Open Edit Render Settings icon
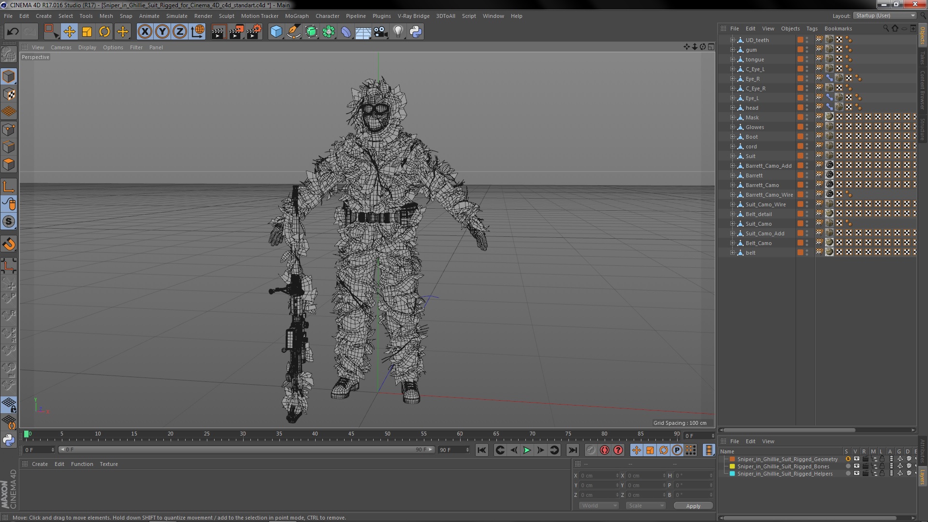Viewport: 928px width, 522px height. (x=254, y=32)
